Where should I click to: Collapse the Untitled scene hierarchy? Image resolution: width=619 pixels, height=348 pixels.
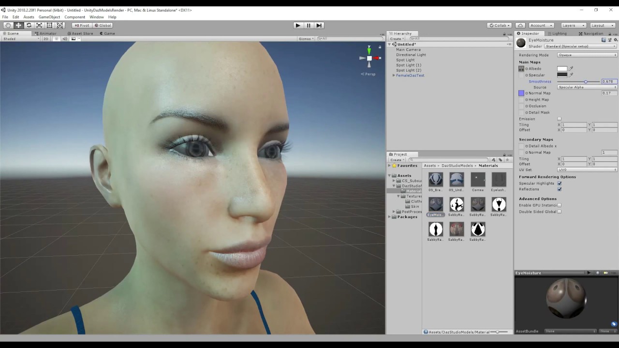point(390,44)
